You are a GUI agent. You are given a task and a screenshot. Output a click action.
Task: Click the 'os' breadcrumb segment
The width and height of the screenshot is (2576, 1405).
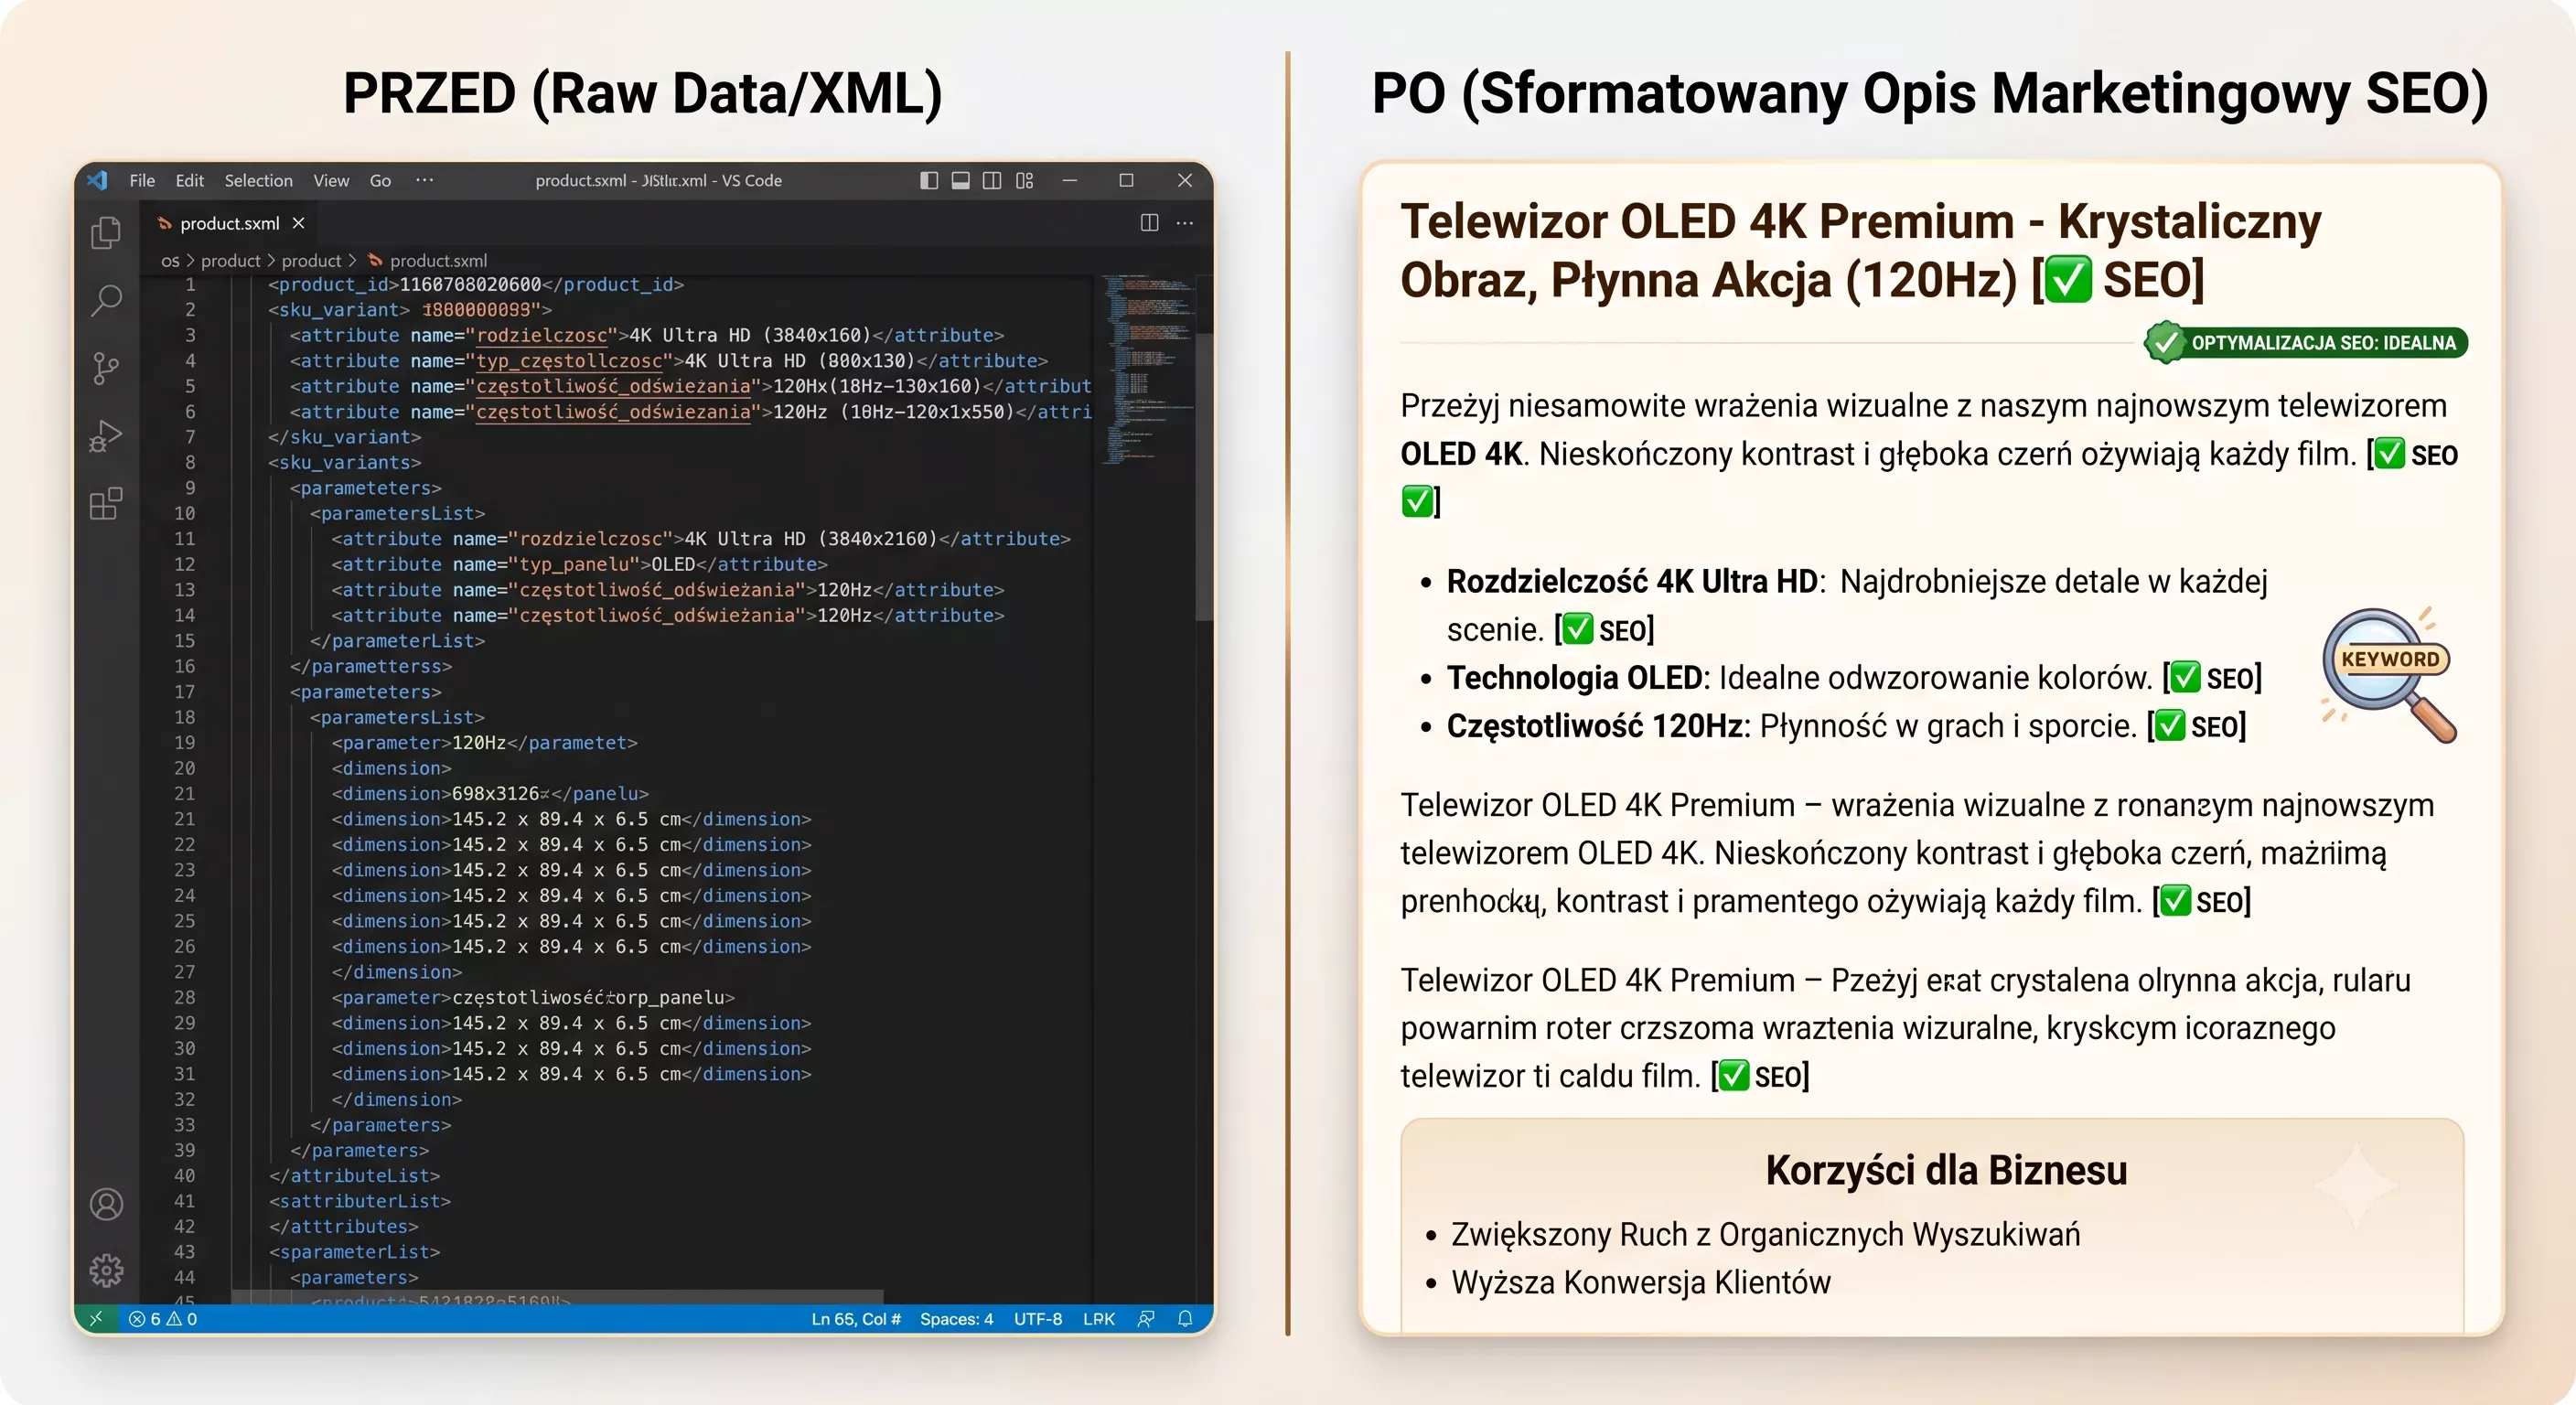tap(170, 261)
